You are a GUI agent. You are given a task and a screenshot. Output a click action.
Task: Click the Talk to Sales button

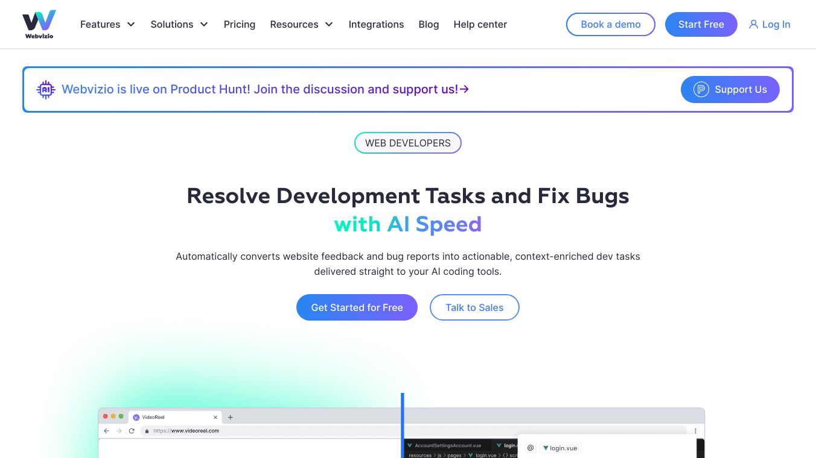pyautogui.click(x=474, y=307)
